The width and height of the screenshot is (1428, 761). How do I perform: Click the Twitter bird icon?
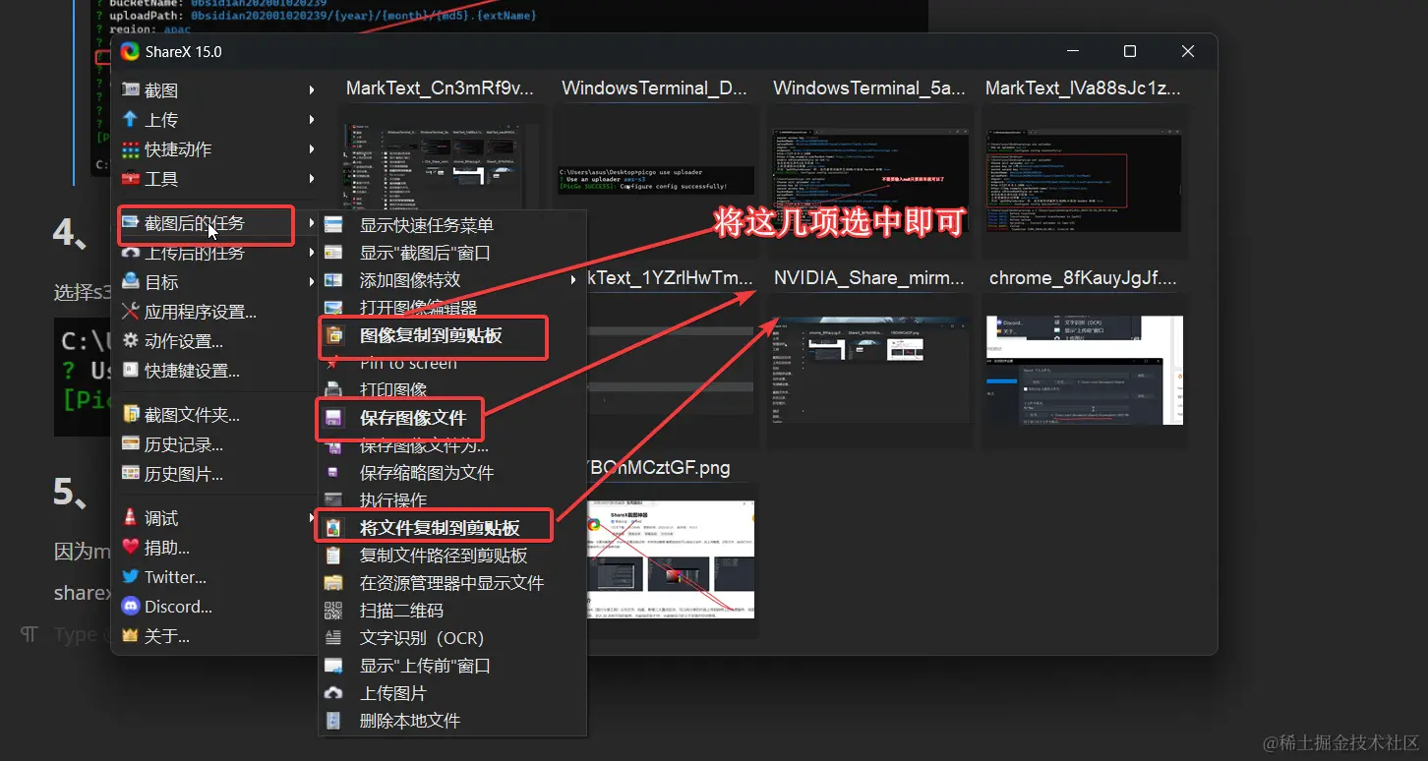(130, 577)
